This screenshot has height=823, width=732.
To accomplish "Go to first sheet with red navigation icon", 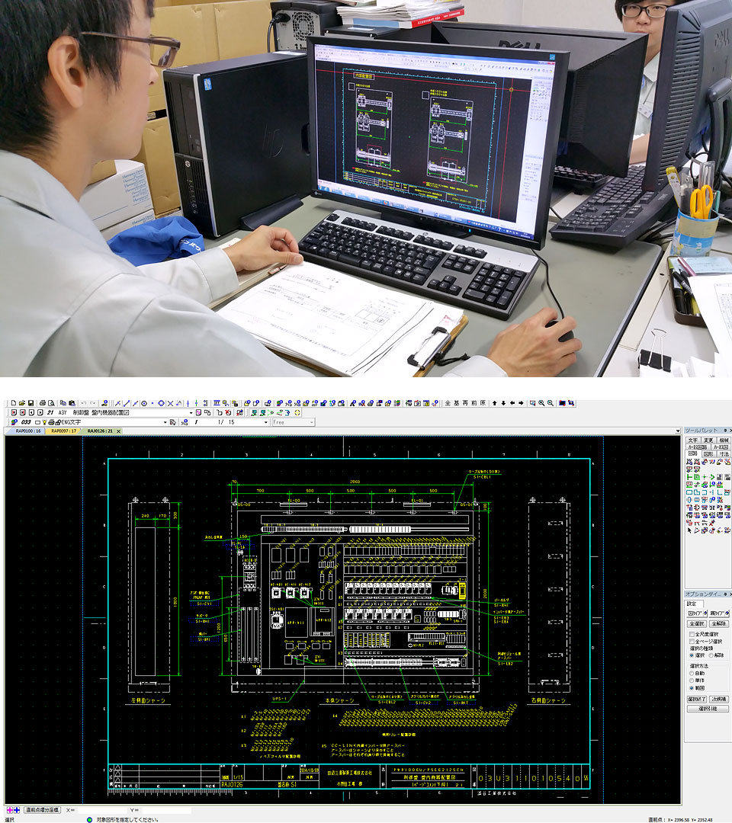I will click(x=14, y=412).
